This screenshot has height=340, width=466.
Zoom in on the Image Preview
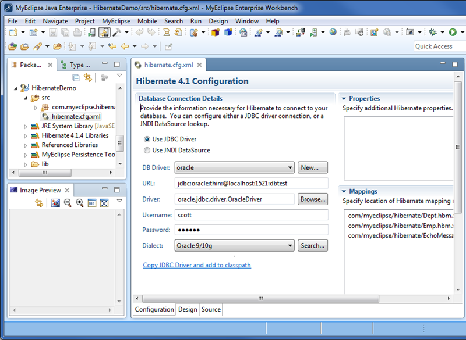[x=80, y=202]
